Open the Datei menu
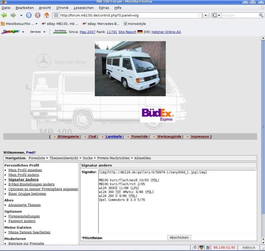The width and height of the screenshot is (265, 251). click(x=6, y=8)
